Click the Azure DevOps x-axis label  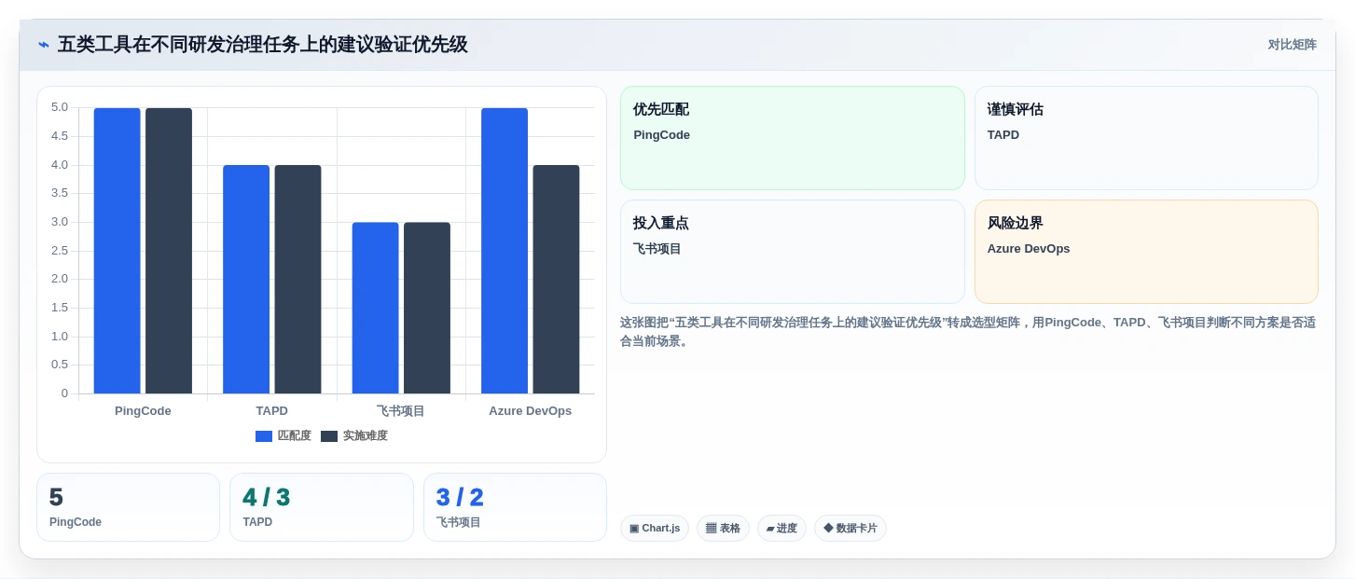(531, 411)
